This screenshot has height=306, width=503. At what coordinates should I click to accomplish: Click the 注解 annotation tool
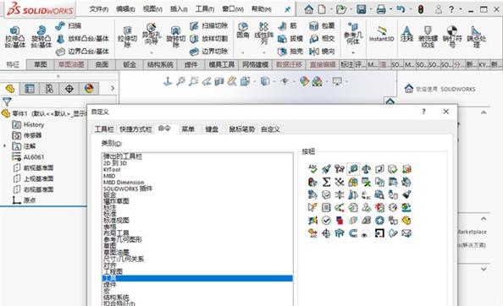click(406, 34)
